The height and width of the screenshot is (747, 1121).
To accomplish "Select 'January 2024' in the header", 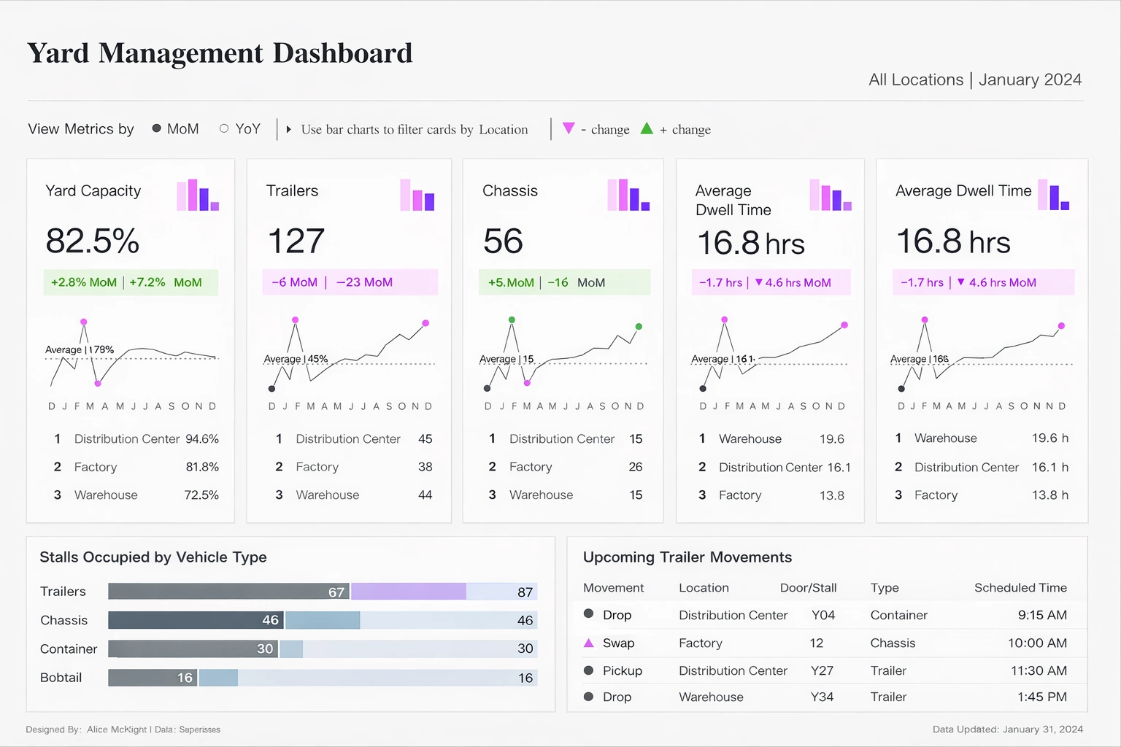I will point(1030,80).
